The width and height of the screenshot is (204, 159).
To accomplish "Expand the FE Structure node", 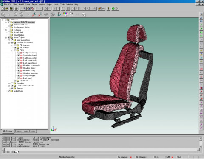I will click(12, 45).
